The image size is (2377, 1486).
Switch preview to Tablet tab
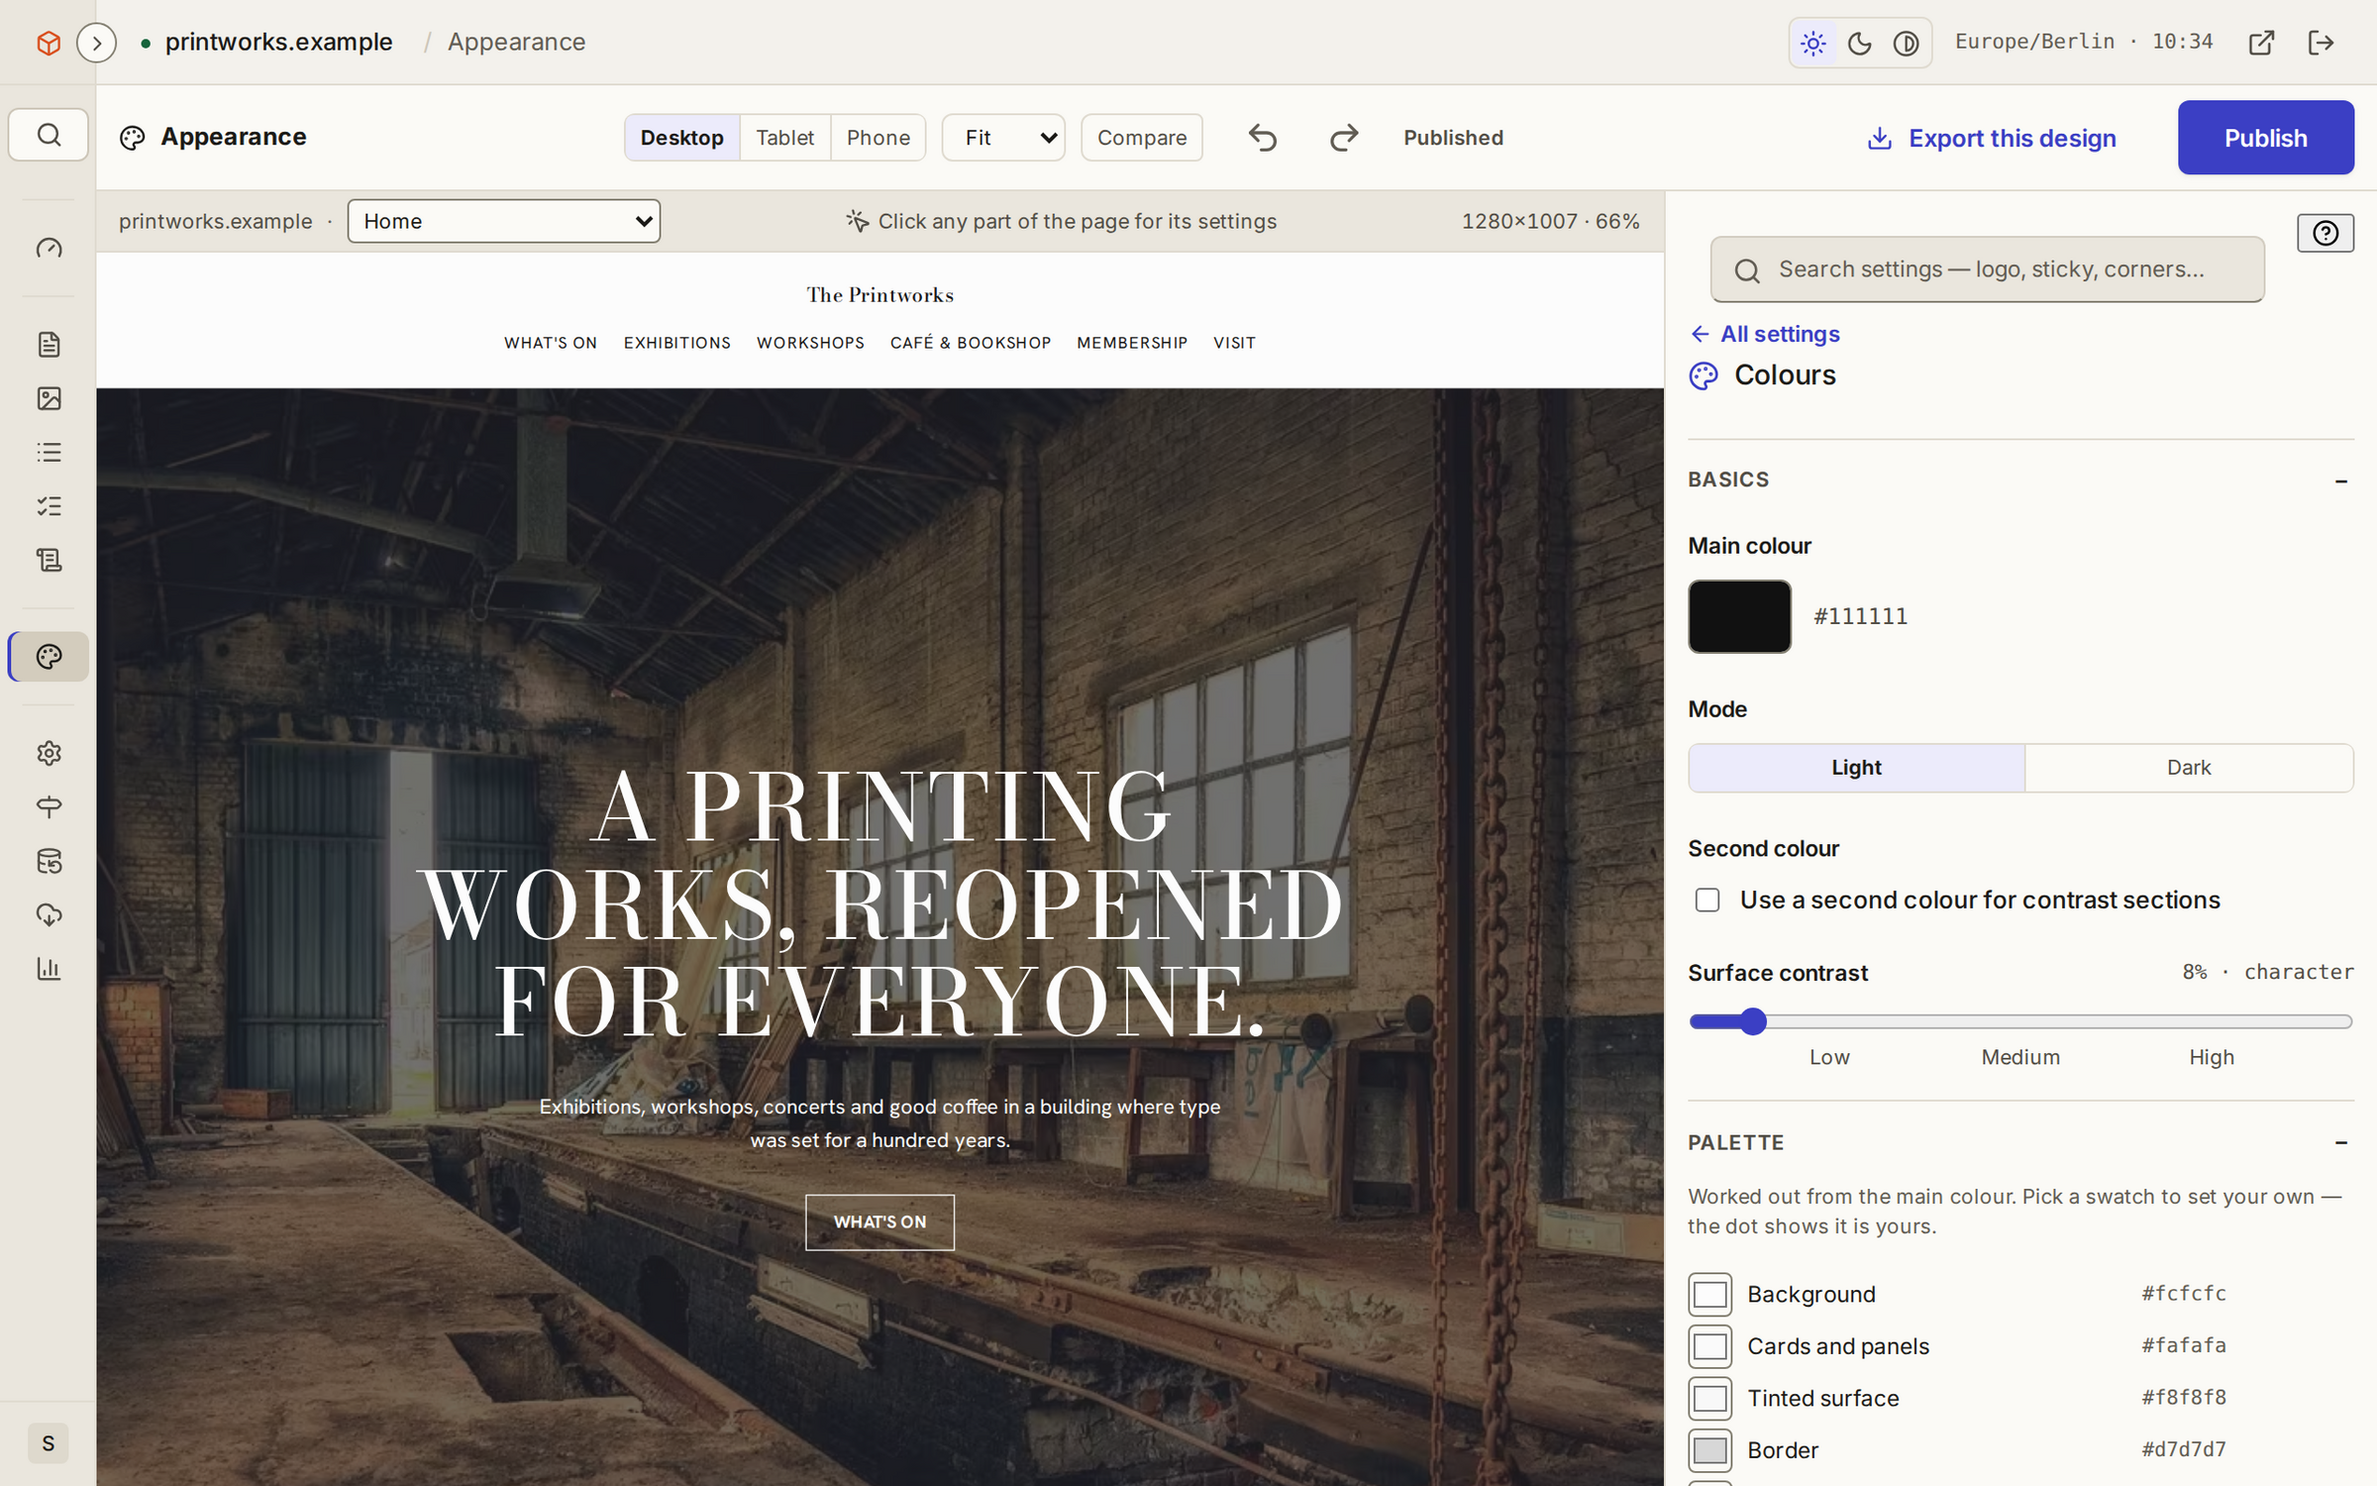[784, 138]
